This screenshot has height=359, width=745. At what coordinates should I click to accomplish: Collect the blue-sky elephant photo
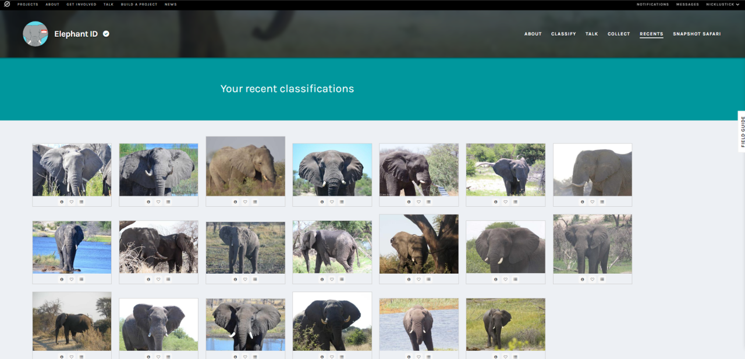tap(342, 202)
